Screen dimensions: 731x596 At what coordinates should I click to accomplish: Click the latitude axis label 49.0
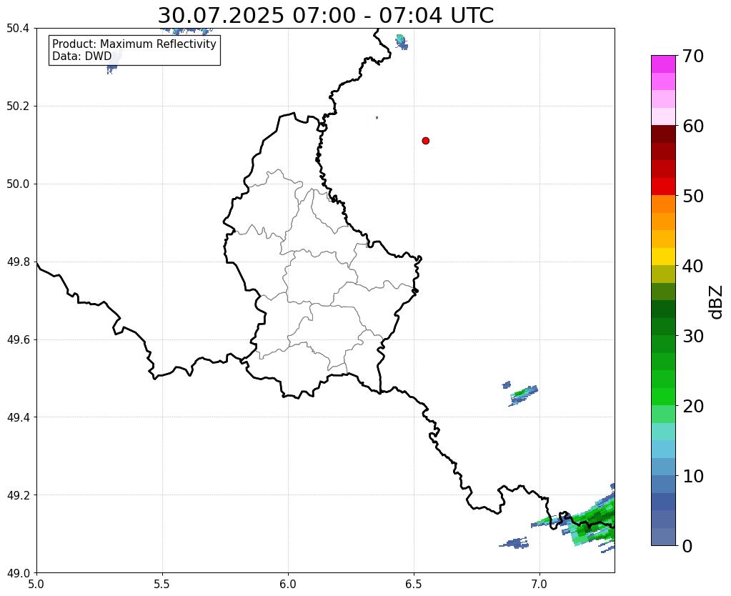coord(18,573)
